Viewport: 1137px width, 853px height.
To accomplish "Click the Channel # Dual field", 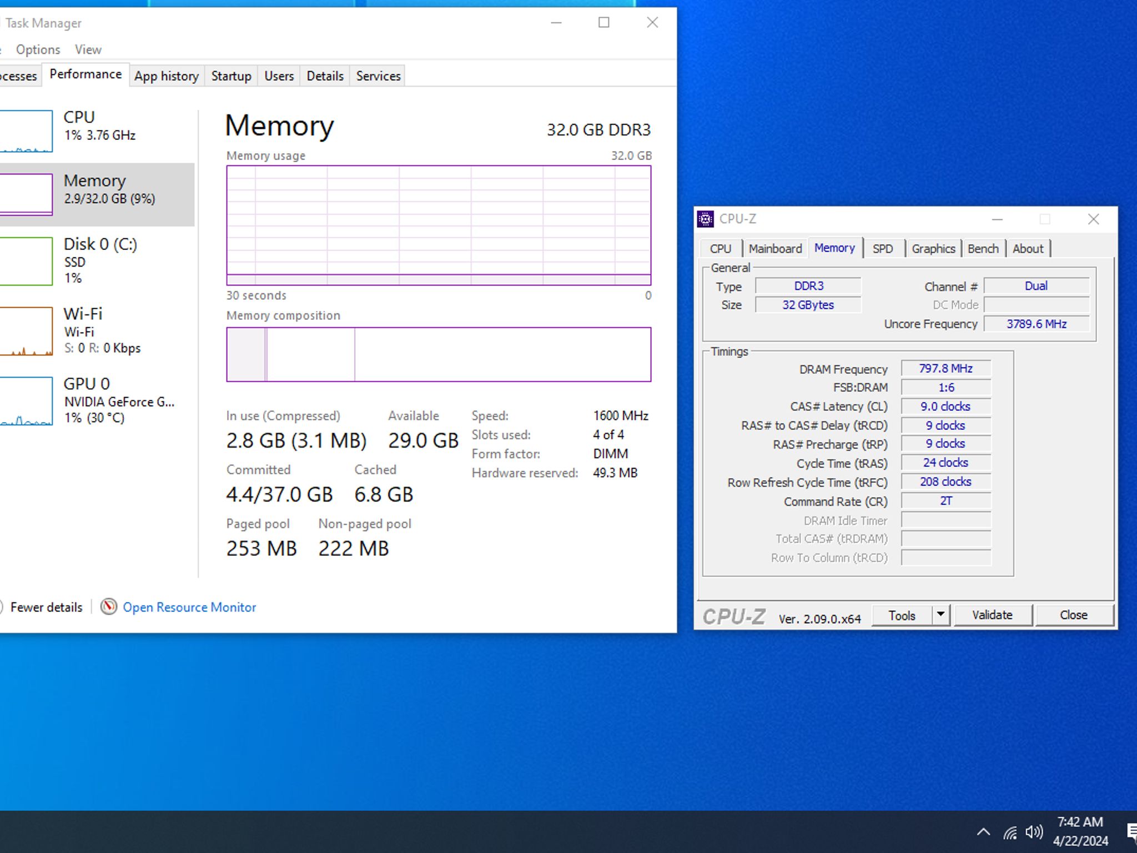I will point(1037,286).
